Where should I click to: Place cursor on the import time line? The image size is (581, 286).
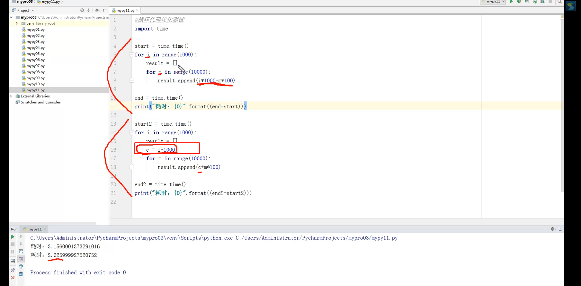(151, 29)
